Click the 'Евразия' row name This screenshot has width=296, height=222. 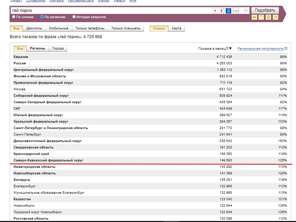point(21,57)
